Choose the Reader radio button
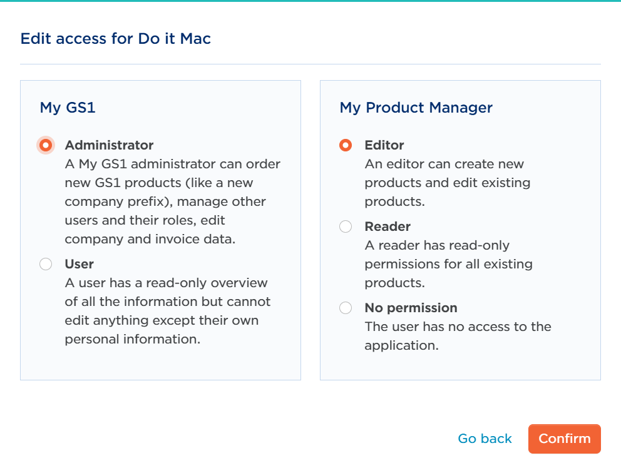This screenshot has height=473, width=621. click(346, 226)
